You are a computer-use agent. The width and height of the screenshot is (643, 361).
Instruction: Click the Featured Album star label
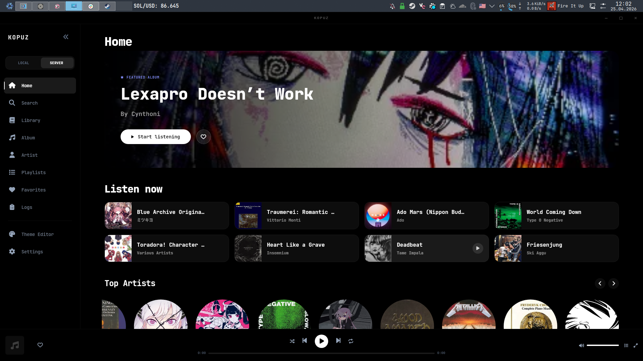coord(140,77)
